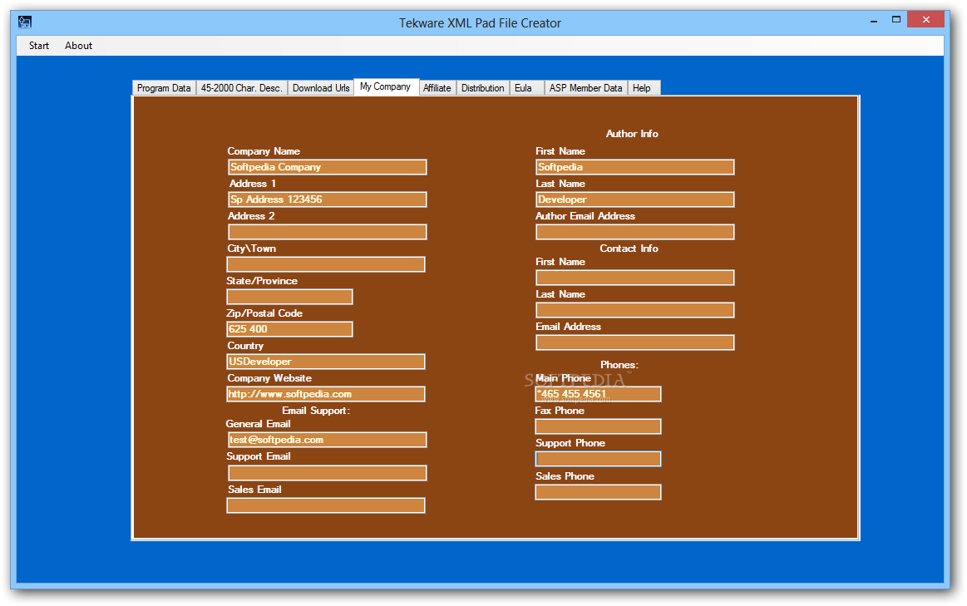Viewport: 967px width, 606px height.
Task: Open the About menu
Action: pos(78,46)
